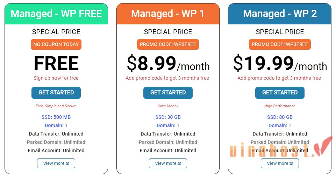Click 'SSD: 30 GB' feature link
The width and height of the screenshot is (336, 177).
point(168,117)
